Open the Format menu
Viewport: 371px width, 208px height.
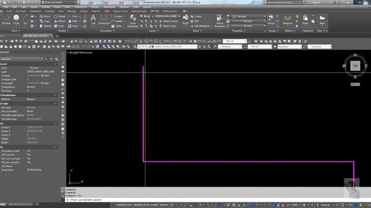click(x=45, y=7)
